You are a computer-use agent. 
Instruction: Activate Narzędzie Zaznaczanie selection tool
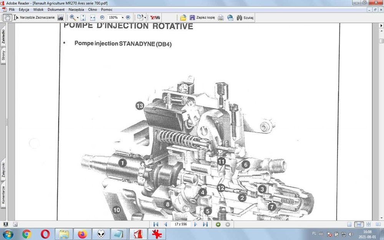pos(34,18)
